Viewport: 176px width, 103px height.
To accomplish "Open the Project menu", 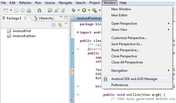I will pyautogui.click(x=94, y=3).
